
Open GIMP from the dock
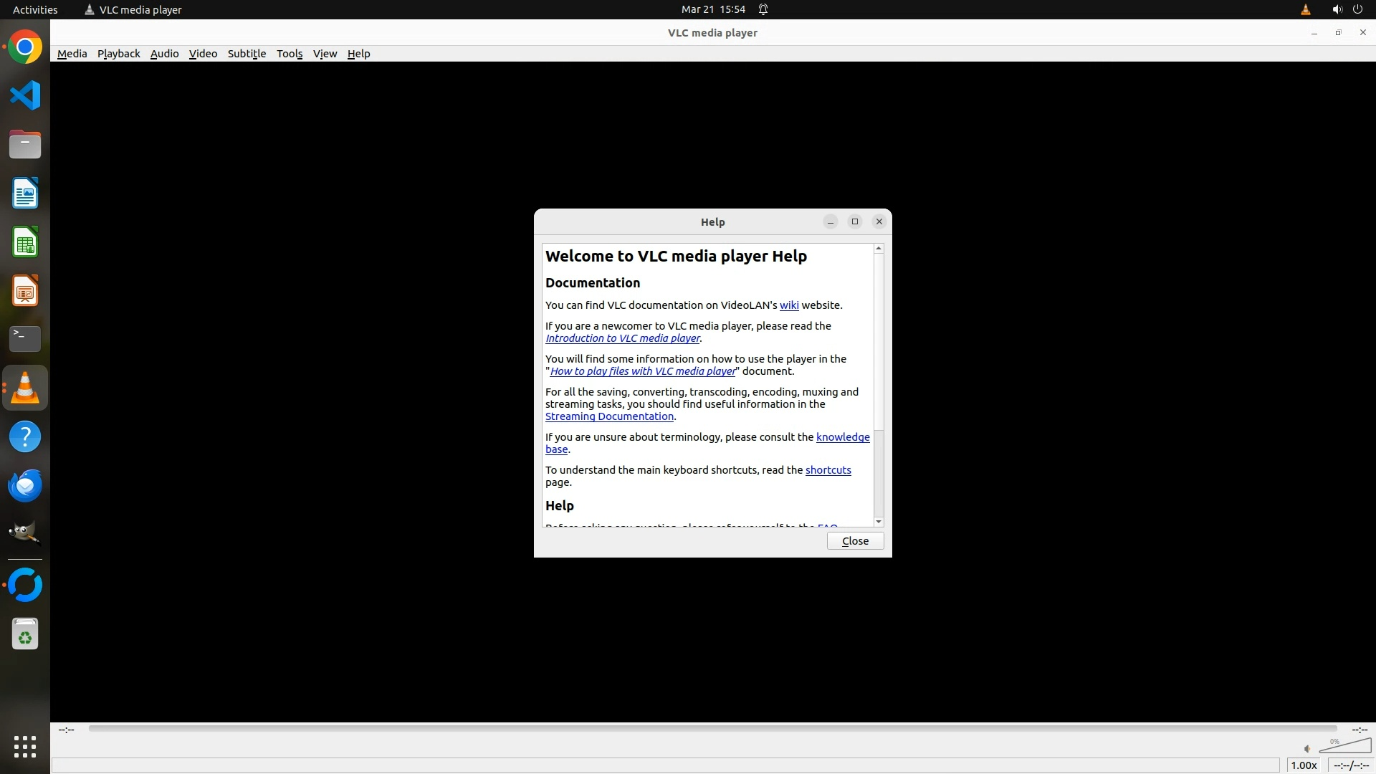pos(25,533)
